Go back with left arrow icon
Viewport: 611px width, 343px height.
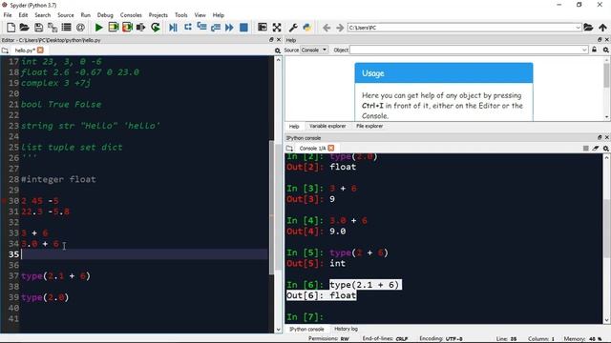tap(327, 28)
